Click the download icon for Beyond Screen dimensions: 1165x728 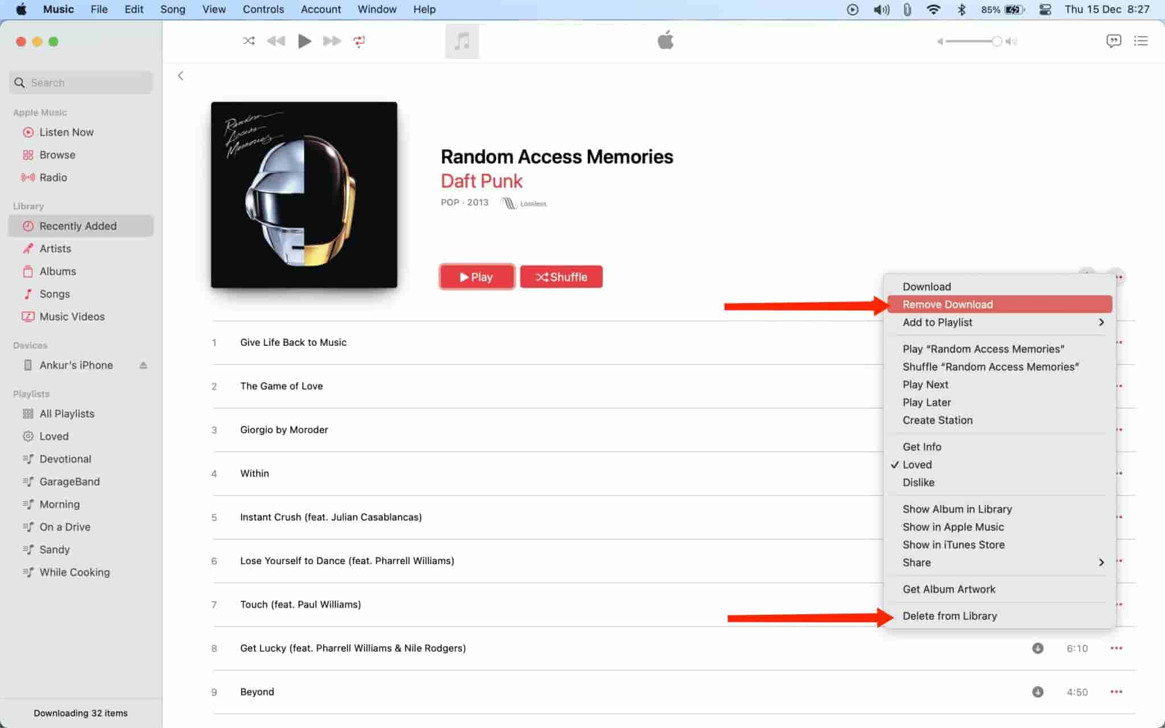pos(1038,692)
